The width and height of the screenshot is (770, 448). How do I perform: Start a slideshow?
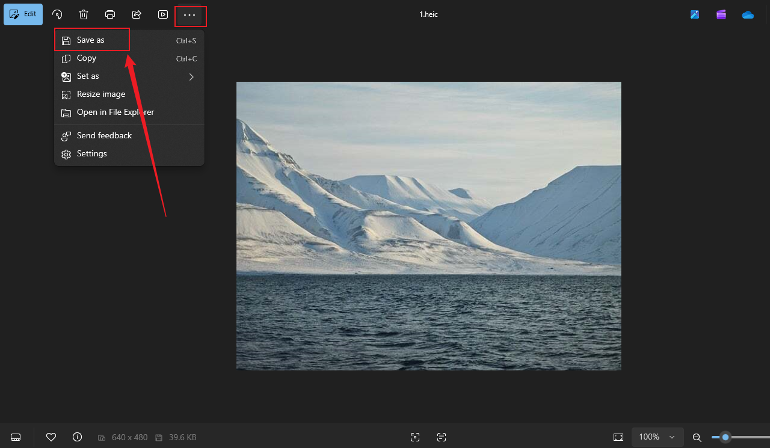click(x=162, y=14)
